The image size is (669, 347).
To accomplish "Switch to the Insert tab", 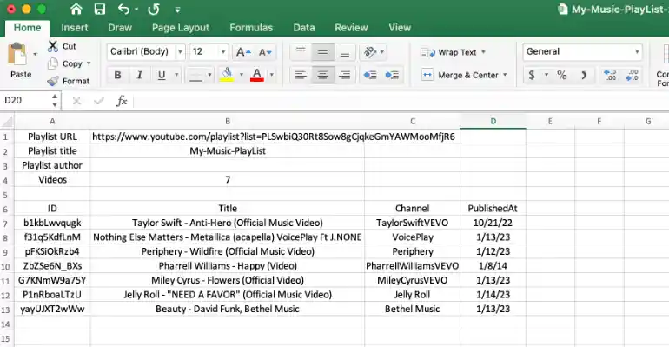I will pyautogui.click(x=74, y=28).
